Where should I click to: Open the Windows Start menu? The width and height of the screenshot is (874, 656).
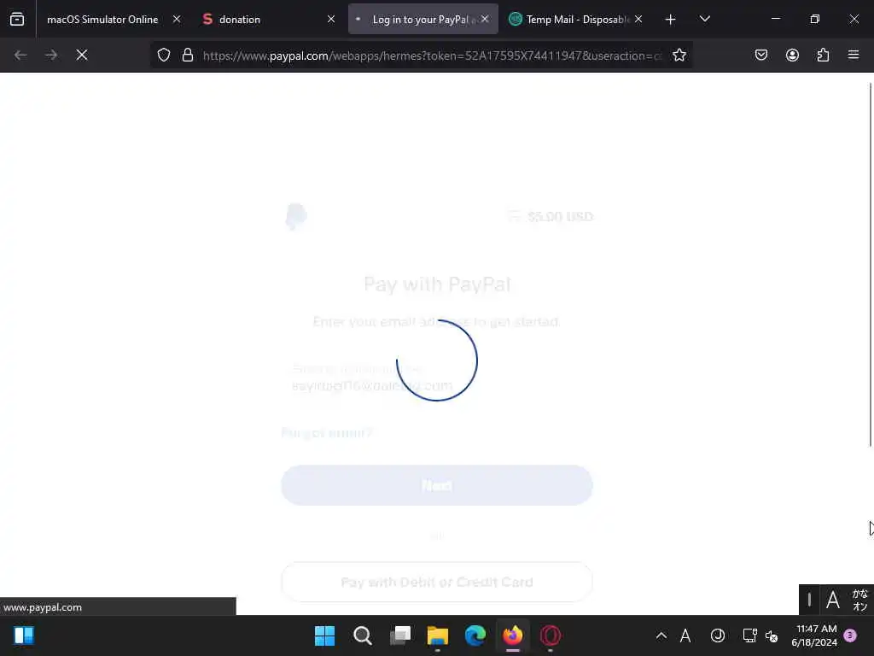pyautogui.click(x=324, y=635)
